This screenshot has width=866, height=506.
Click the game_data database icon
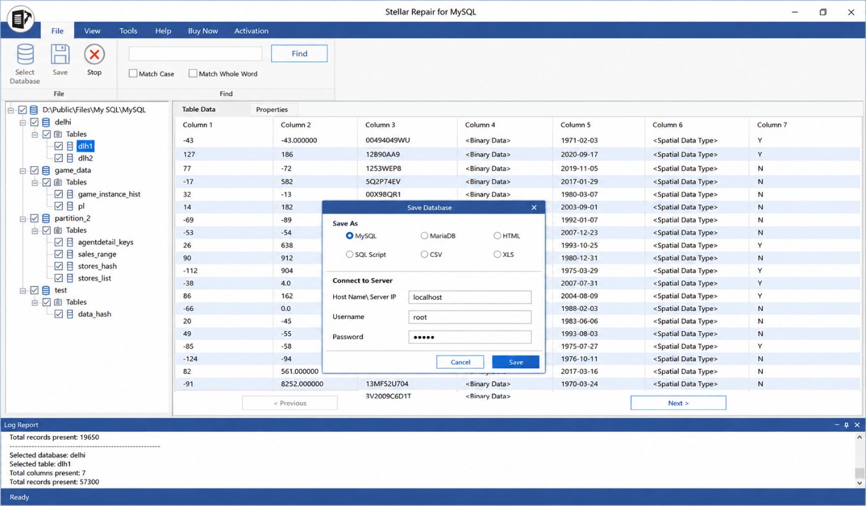(x=47, y=170)
